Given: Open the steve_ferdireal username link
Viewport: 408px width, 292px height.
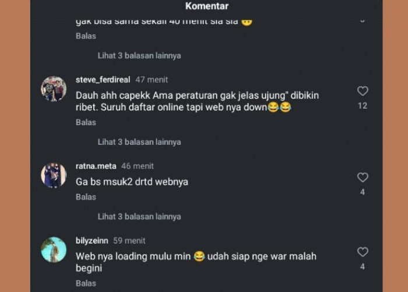Looking at the screenshot, I should click(x=103, y=79).
